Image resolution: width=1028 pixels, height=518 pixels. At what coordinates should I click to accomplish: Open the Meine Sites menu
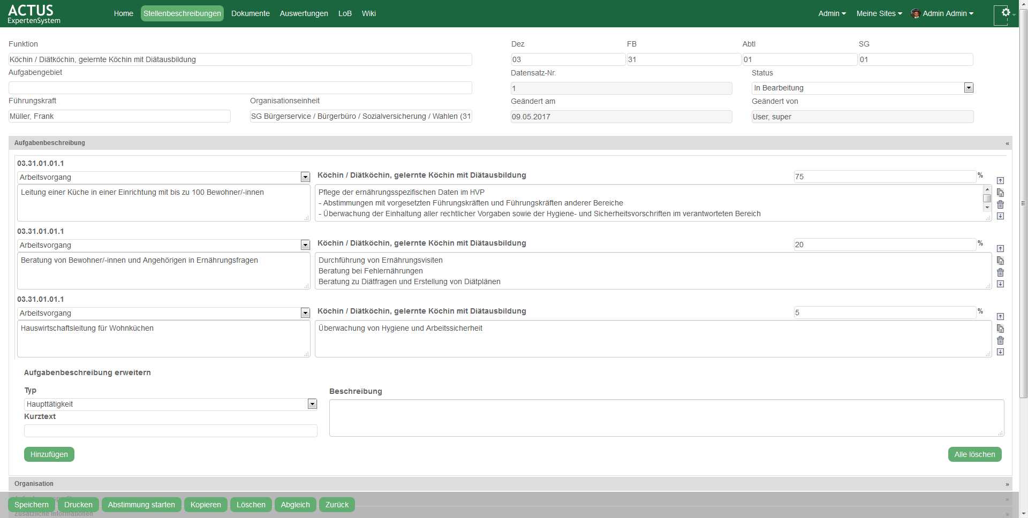(x=879, y=13)
